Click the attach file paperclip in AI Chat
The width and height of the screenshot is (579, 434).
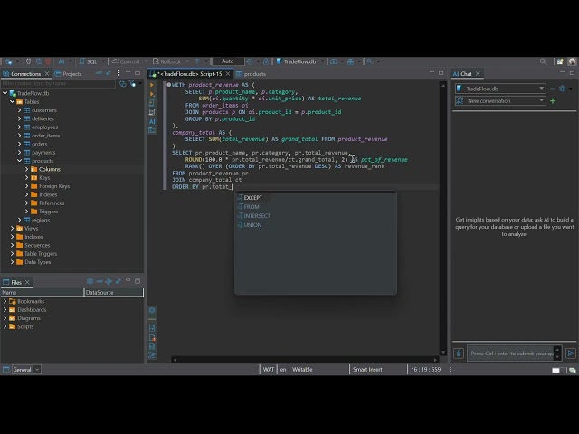(459, 354)
